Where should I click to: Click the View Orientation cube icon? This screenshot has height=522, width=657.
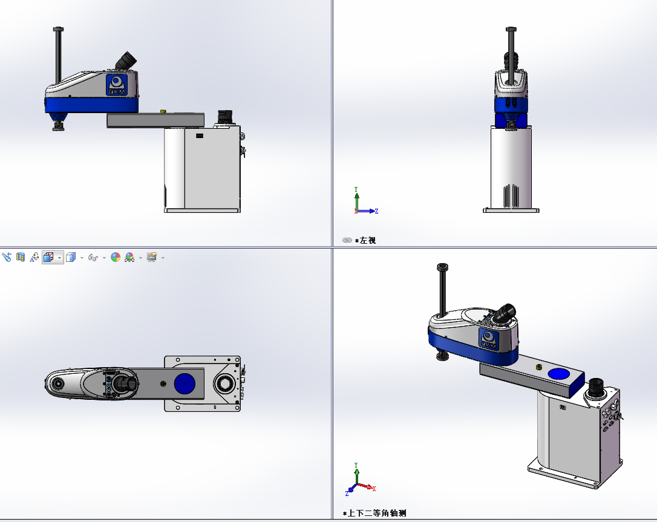[x=48, y=257]
